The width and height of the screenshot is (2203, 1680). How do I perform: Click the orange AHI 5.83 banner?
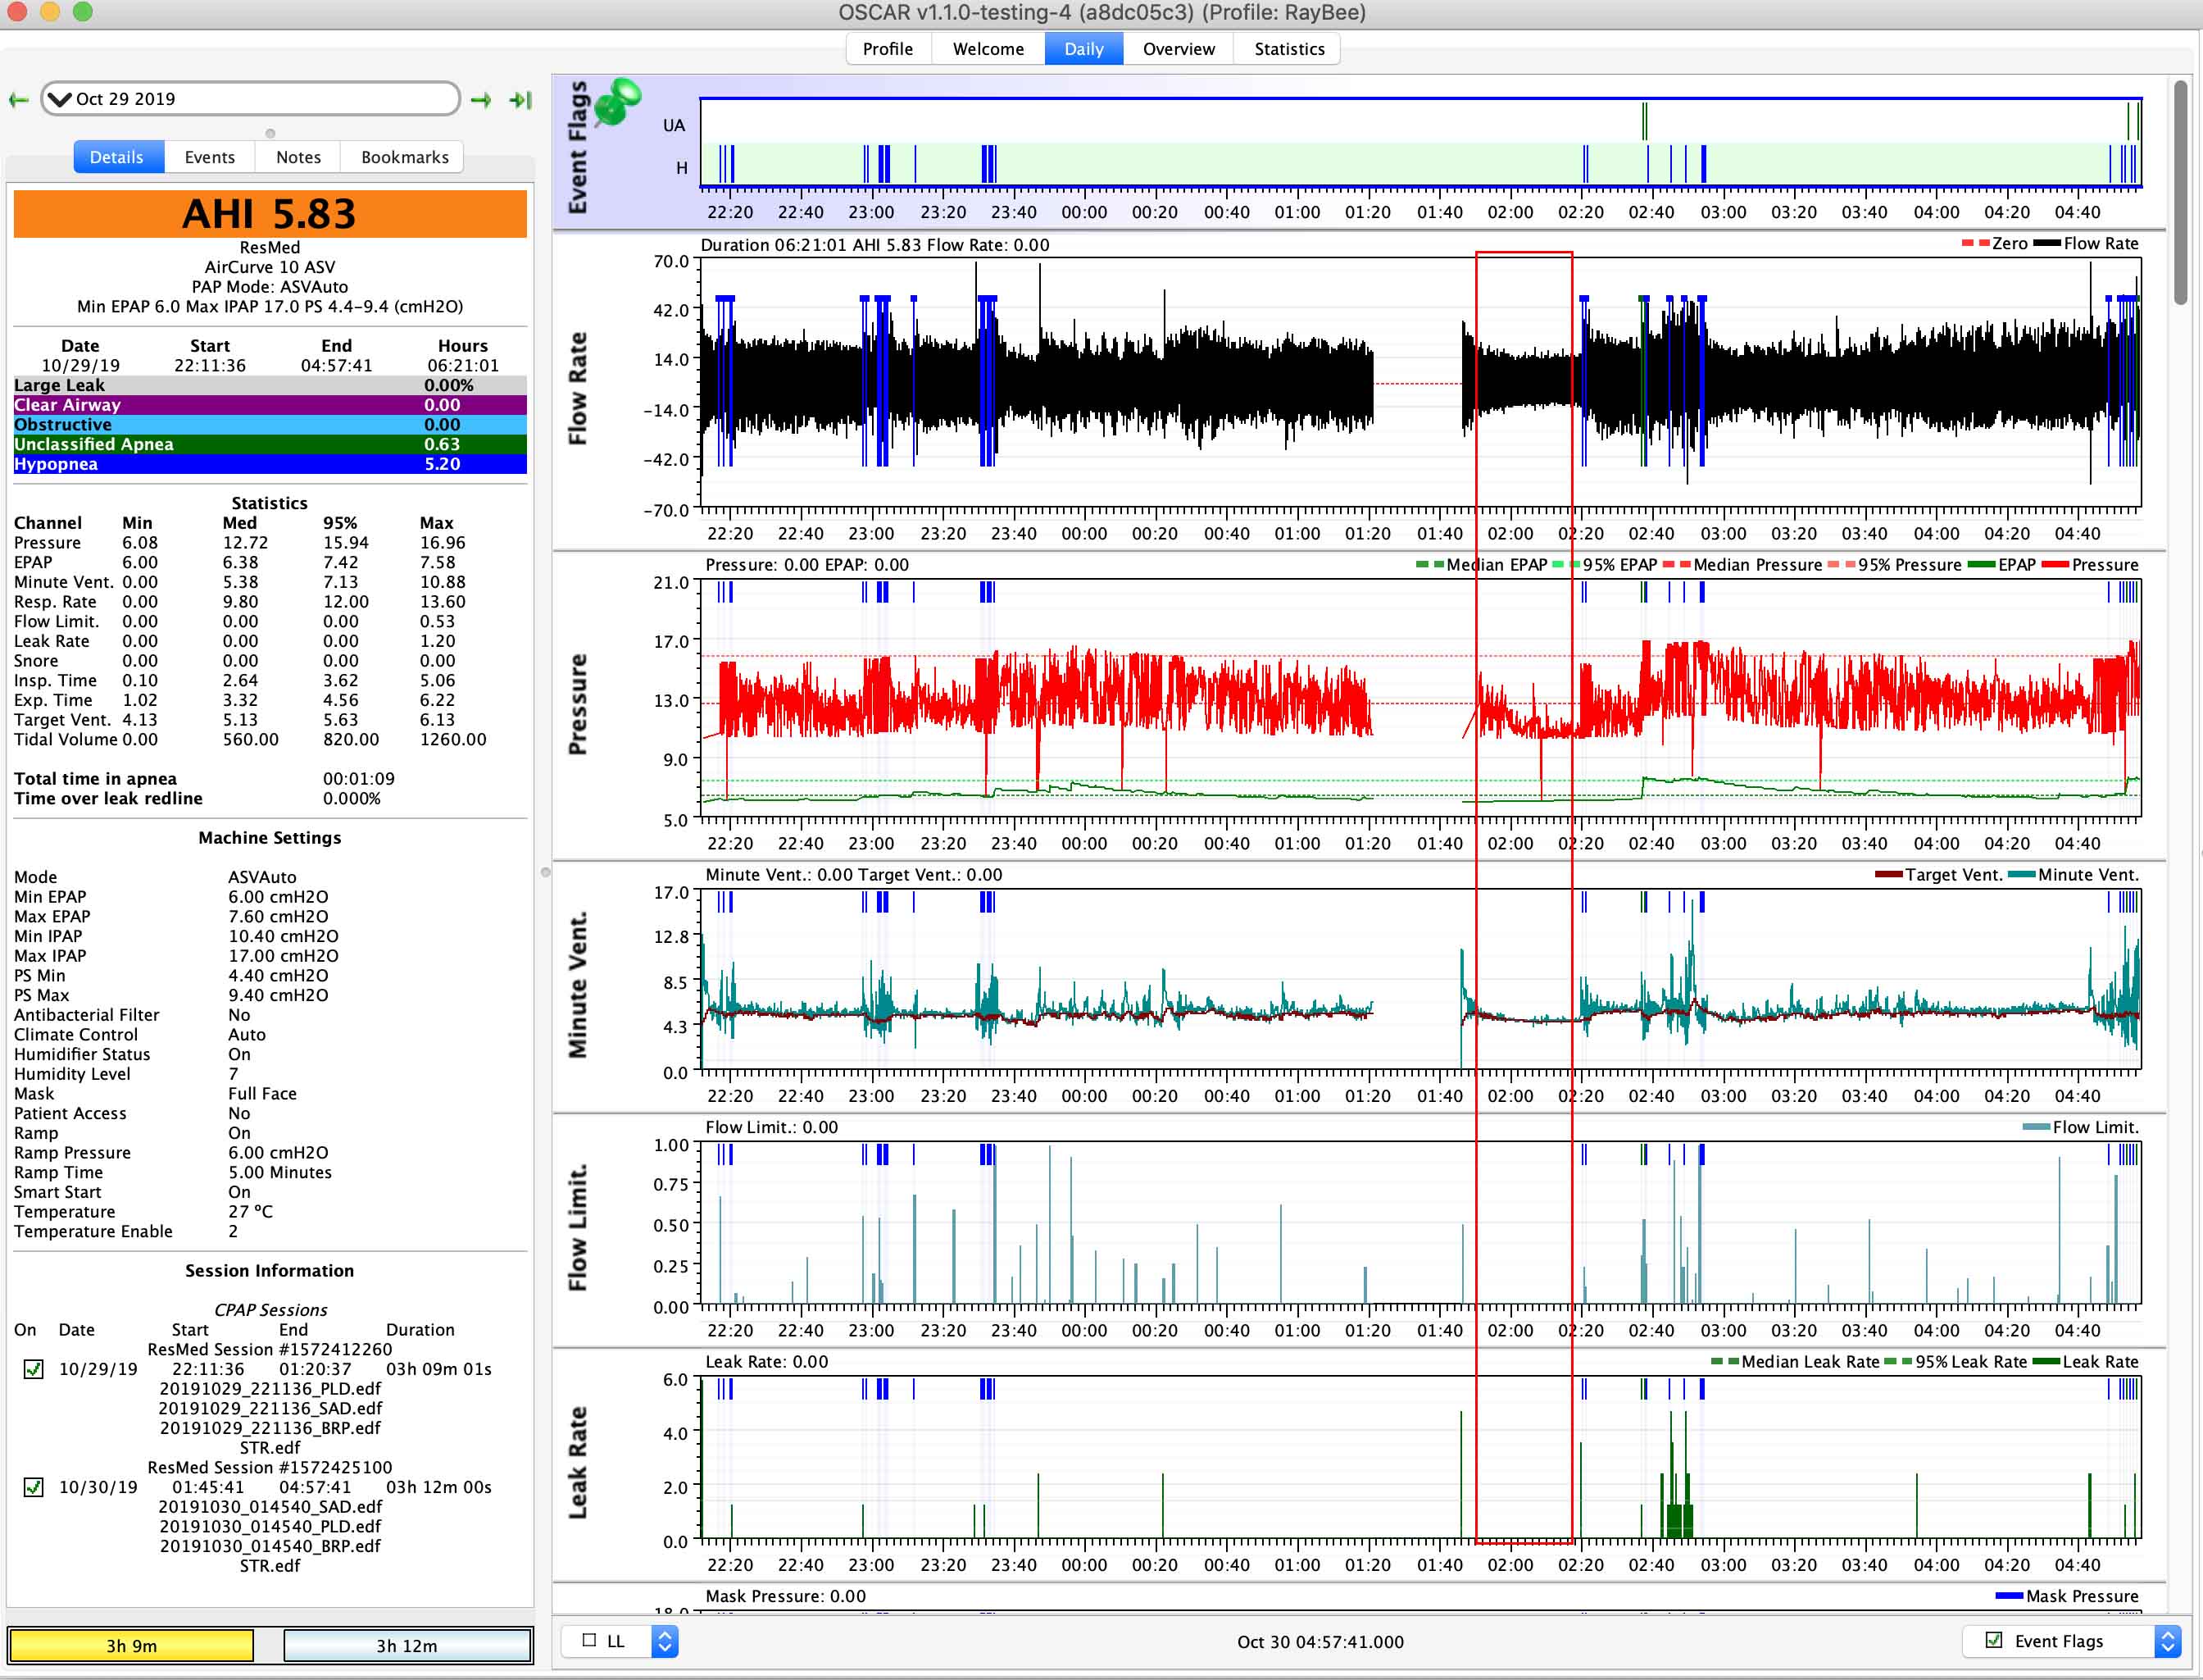tap(270, 214)
